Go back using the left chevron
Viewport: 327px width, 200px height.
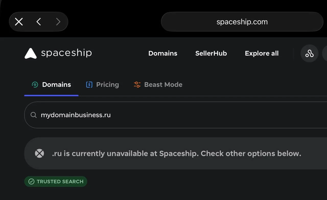pos(39,22)
